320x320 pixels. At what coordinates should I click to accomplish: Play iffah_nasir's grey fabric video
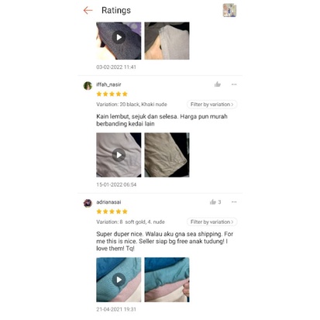pos(119,155)
